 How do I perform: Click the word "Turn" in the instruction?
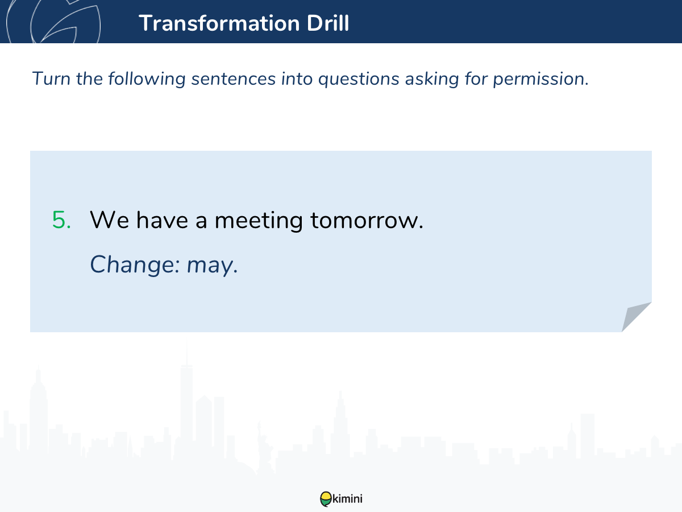pos(51,79)
